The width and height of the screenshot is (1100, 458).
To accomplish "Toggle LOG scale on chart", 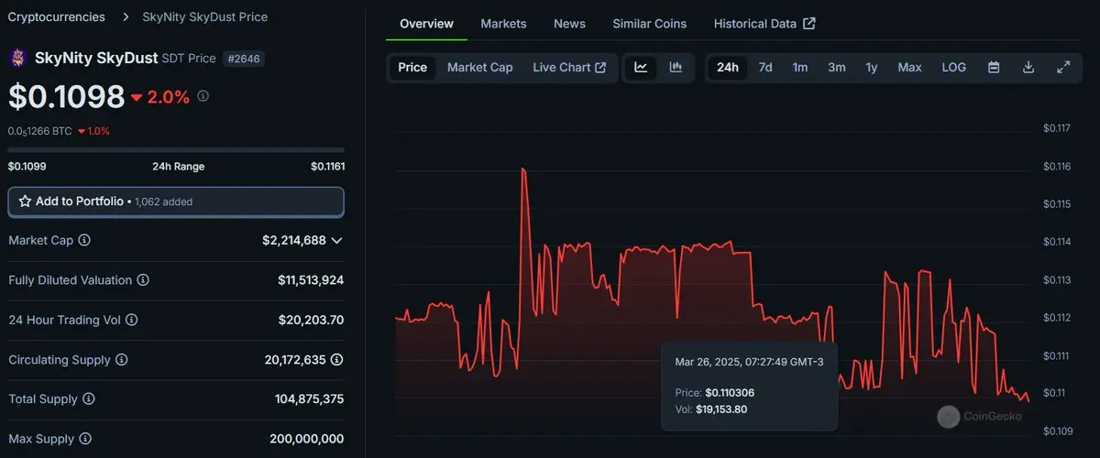I will pyautogui.click(x=953, y=67).
